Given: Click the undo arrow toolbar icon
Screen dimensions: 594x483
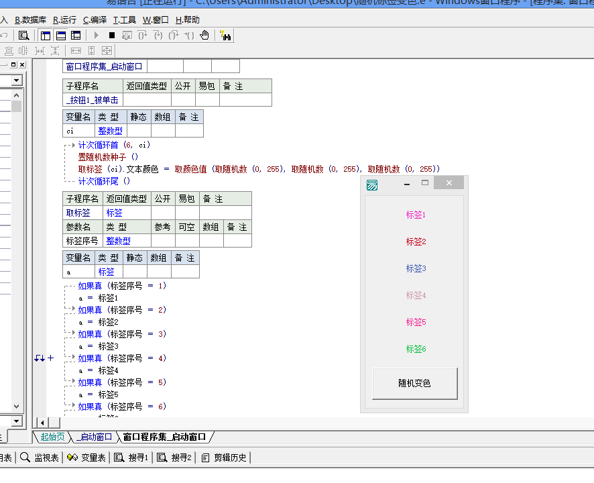Looking at the screenshot, I should [x=4, y=36].
